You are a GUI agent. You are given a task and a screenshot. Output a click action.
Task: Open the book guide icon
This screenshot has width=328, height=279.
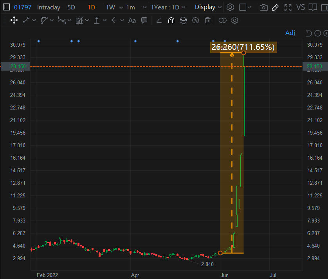[313, 7]
